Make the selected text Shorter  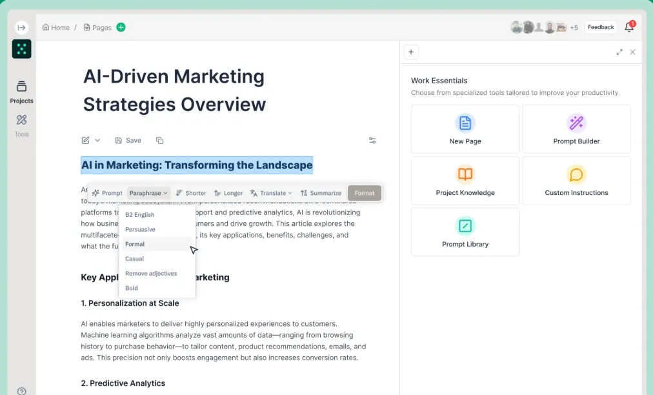point(191,193)
